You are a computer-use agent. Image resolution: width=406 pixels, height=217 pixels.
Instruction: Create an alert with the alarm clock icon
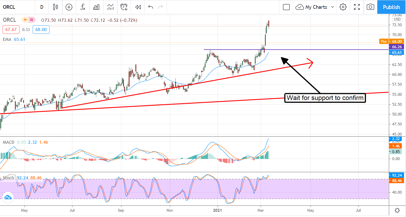coord(124,7)
